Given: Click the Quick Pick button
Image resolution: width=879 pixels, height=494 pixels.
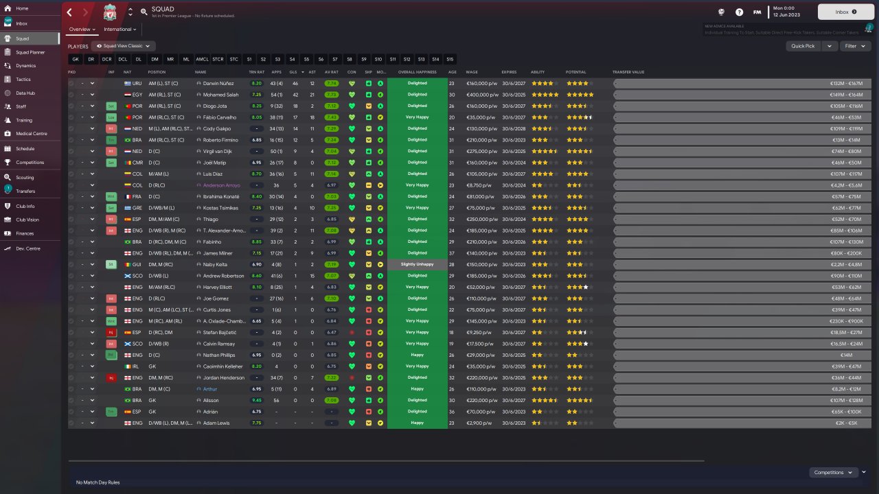Looking at the screenshot, I should [803, 46].
